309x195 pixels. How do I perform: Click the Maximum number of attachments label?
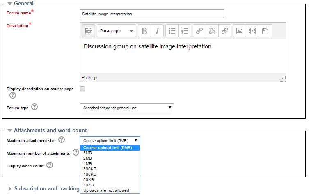(38, 154)
